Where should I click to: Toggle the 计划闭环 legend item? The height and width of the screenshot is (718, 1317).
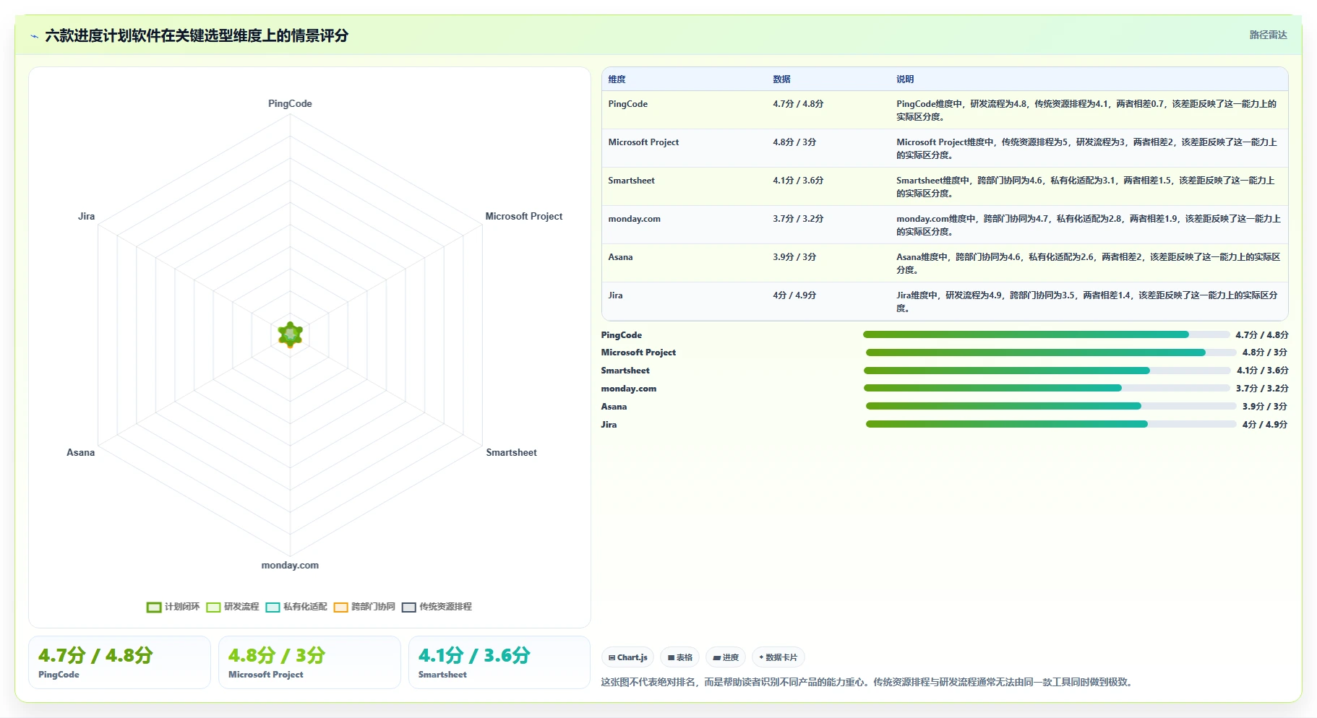click(173, 607)
